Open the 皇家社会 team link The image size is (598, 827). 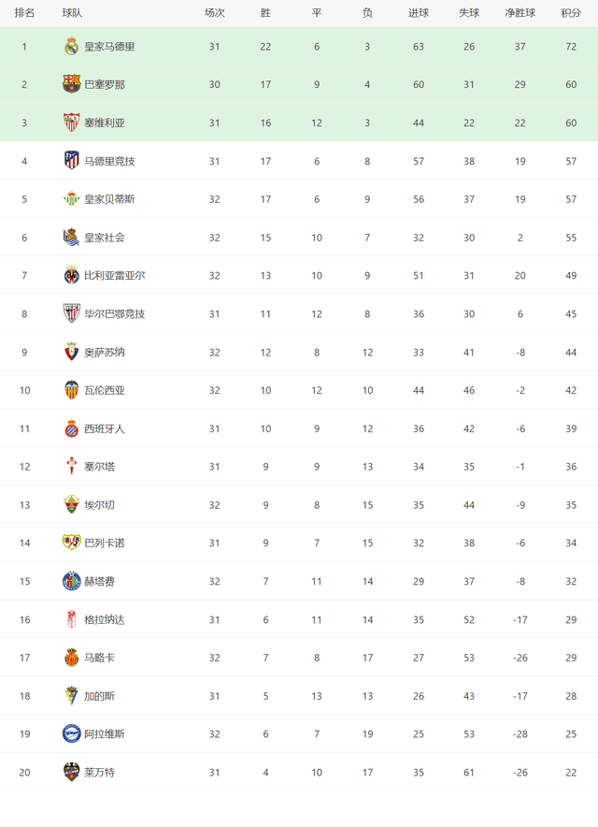(x=105, y=238)
